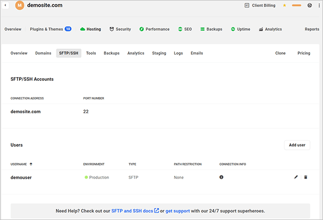The width and height of the screenshot is (323, 220).
Task: Click the Uptime status icon
Action: (x=233, y=29)
